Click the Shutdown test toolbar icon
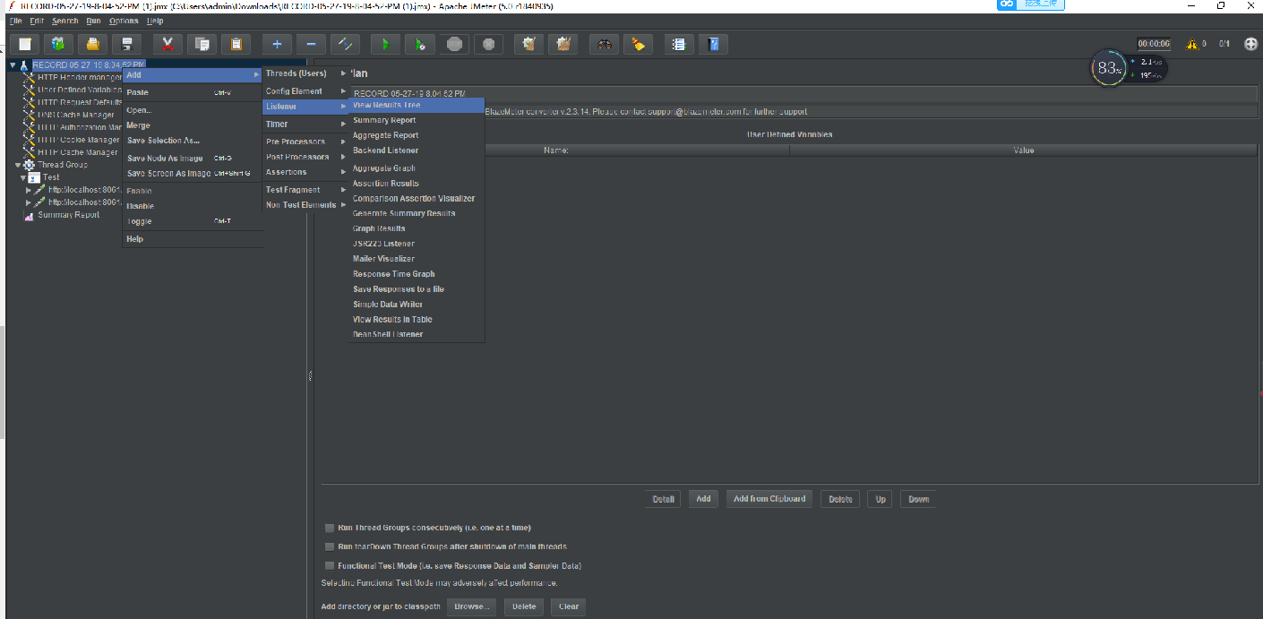The image size is (1263, 619). click(488, 44)
